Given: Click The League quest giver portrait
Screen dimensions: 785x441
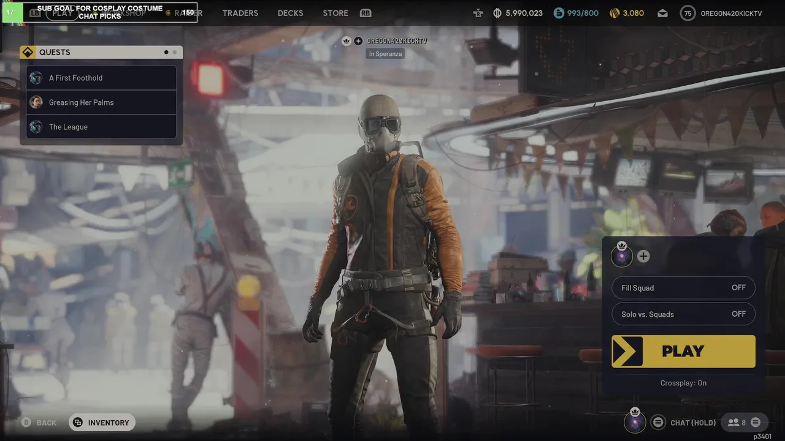Looking at the screenshot, I should (x=36, y=127).
